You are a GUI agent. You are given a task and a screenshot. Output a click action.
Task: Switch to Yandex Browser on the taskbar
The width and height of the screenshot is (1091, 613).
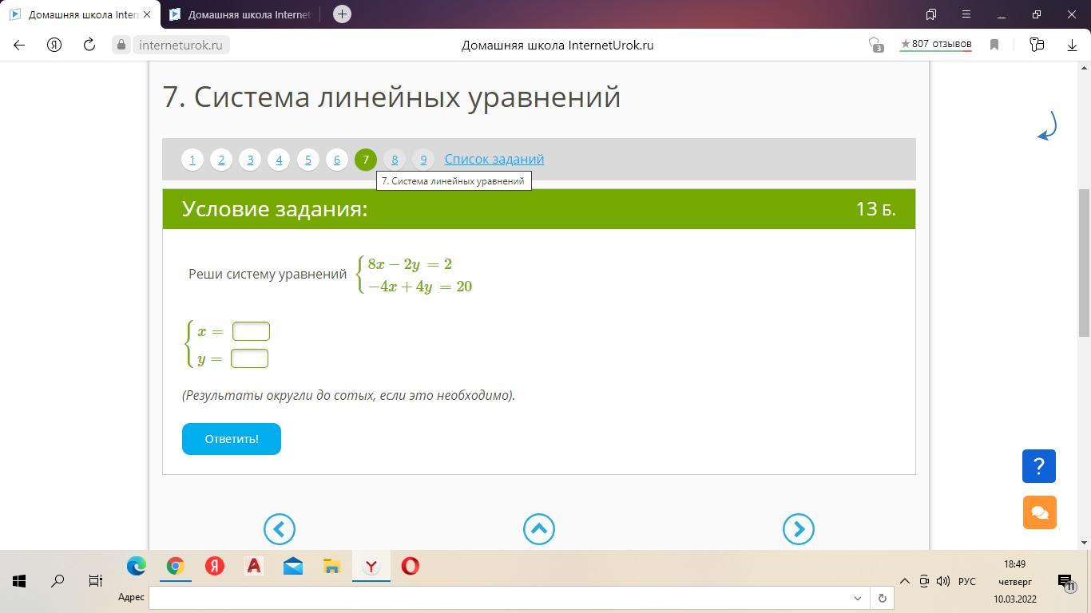(371, 566)
